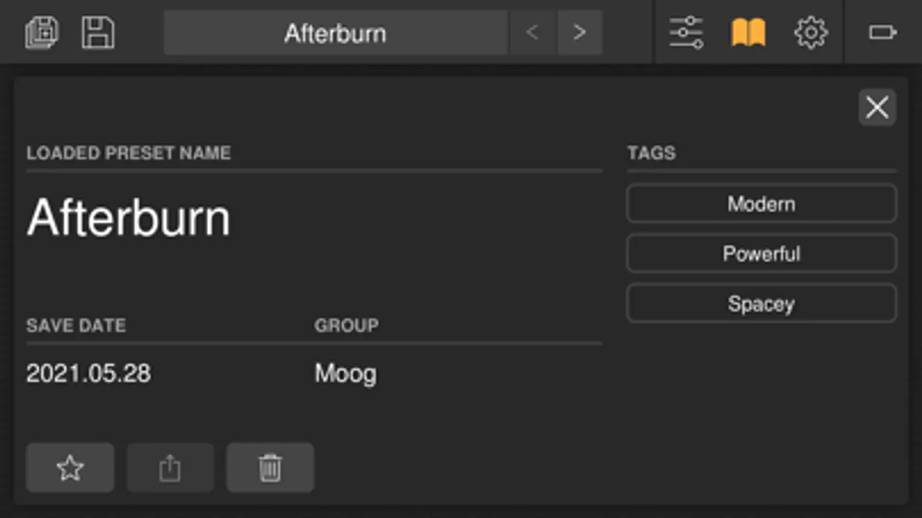Click the Afterburn preset selector in top bar
This screenshot has width=922, height=518.
(x=335, y=33)
